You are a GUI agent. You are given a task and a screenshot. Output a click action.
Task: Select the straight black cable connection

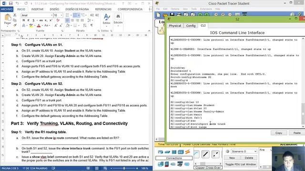tap(205, 154)
